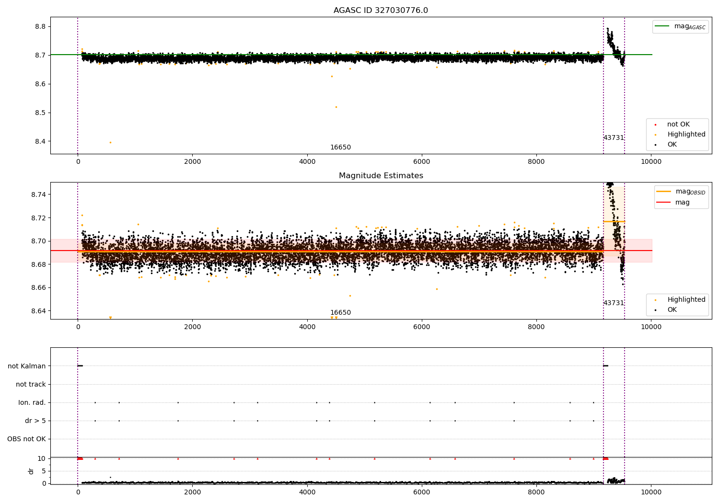This screenshot has width=719, height=503.
Task: Click 'Highlighted' legend entry in Magnitude Estimates plot
Action: [x=686, y=300]
